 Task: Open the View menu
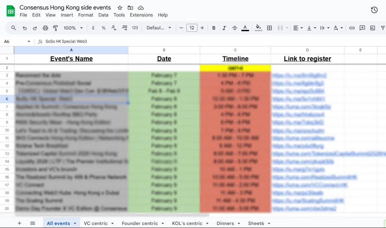51,15
